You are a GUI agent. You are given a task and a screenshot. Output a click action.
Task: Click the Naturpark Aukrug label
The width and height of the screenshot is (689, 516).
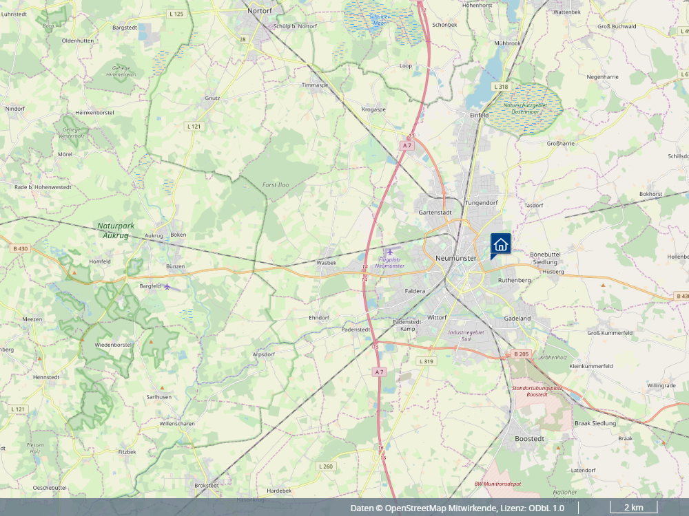(116, 230)
